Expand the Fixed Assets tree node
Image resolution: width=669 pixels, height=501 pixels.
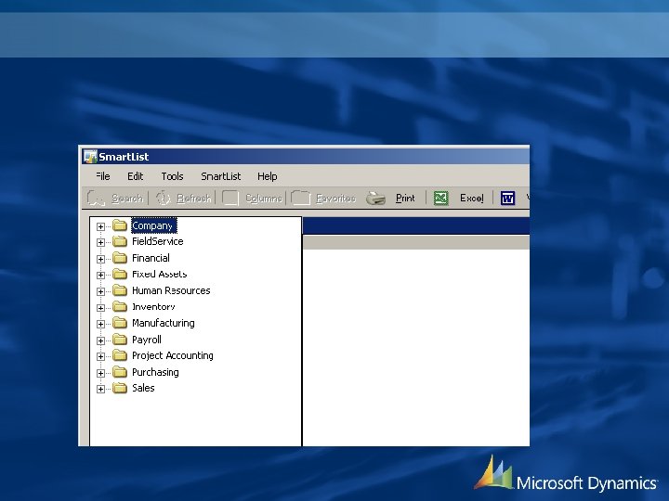pyautogui.click(x=100, y=276)
